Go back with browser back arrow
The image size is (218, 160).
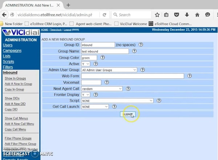coord(4,15)
